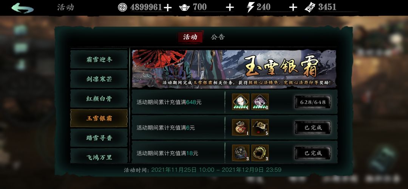The height and width of the screenshot is (189, 408).
Task: Inspect the purple mask reward item
Action: [x=260, y=102]
